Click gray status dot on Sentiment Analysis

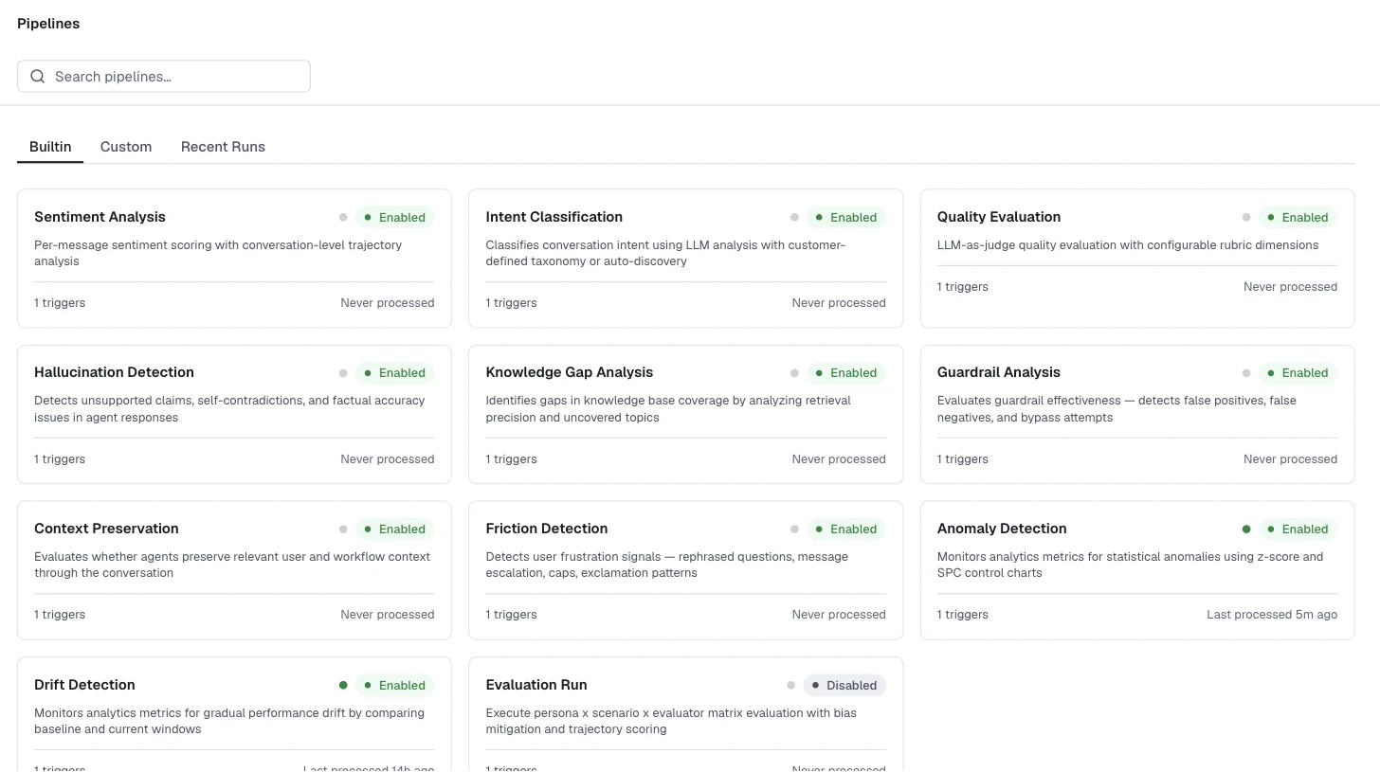click(x=343, y=217)
